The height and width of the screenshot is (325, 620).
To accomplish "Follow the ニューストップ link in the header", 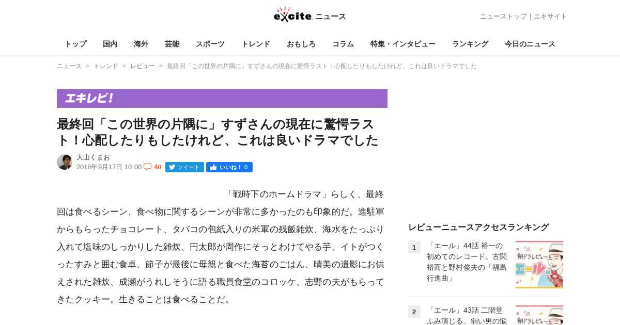I will coord(503,17).
